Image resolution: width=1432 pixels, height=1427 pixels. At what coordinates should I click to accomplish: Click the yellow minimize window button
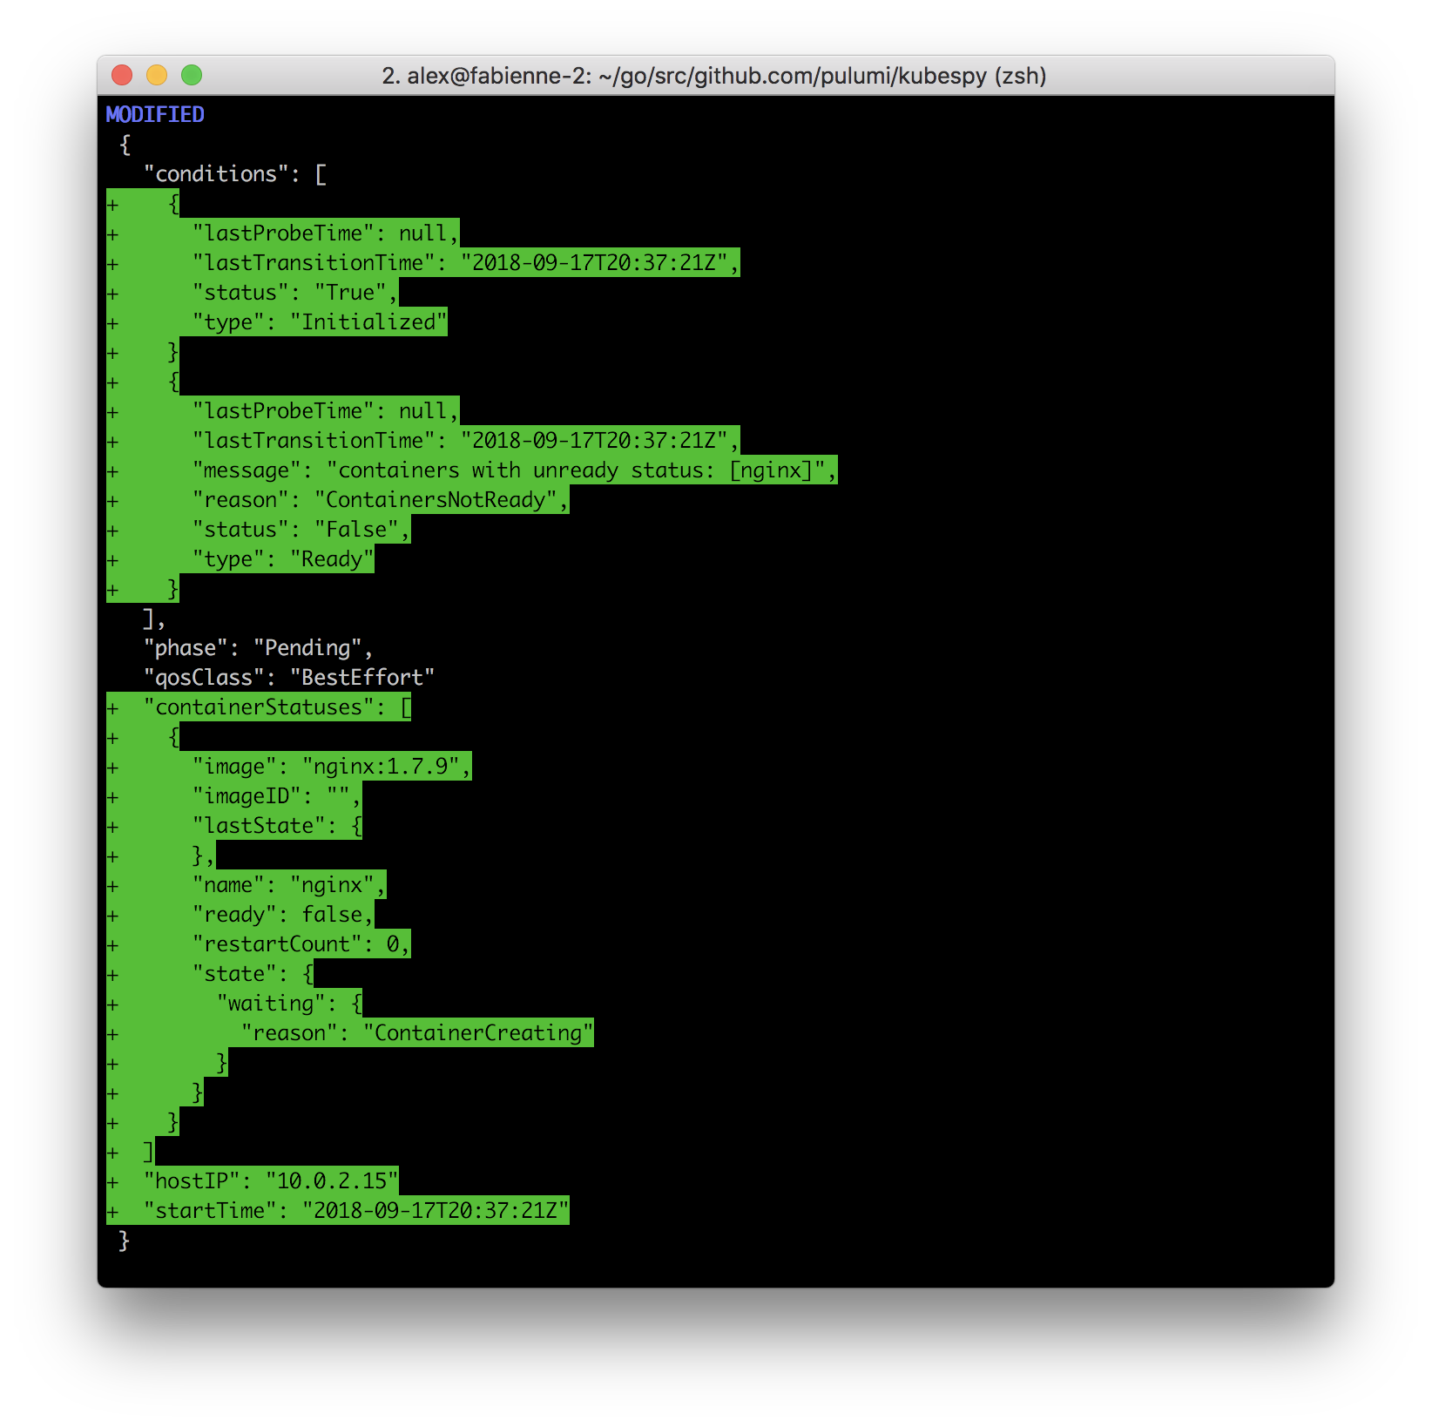(157, 76)
